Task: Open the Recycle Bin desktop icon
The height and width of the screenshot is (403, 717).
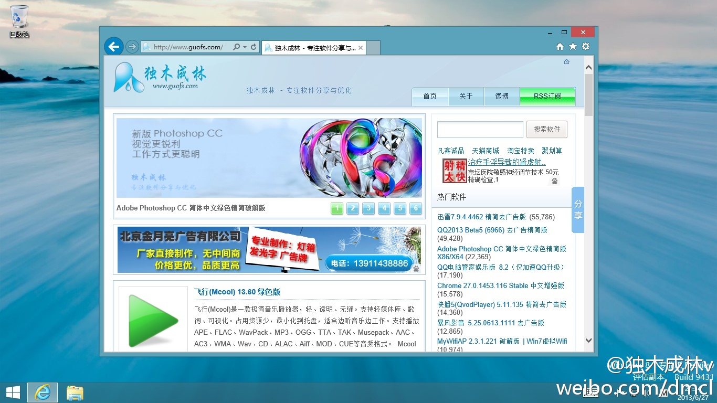Action: tap(19, 21)
